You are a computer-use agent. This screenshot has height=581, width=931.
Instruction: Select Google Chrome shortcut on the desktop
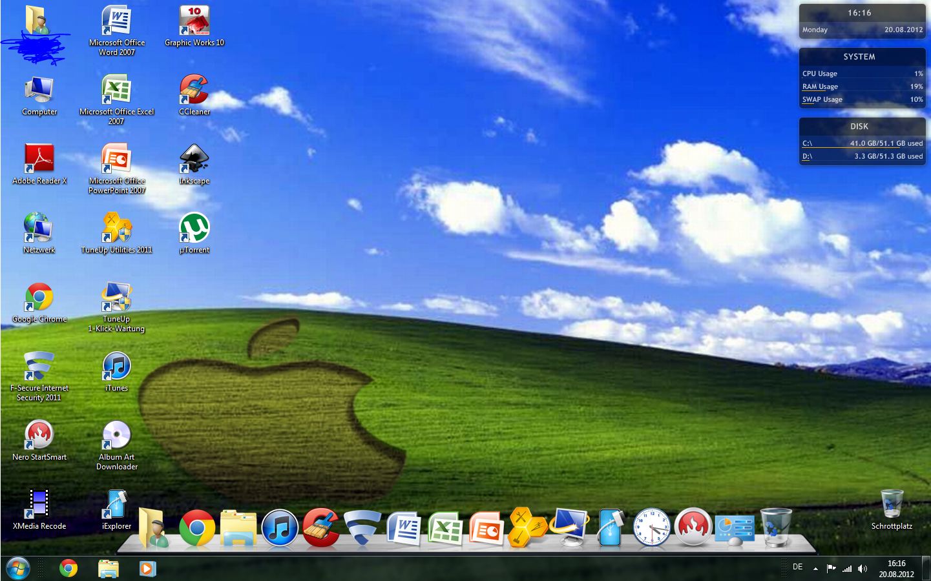(39, 303)
